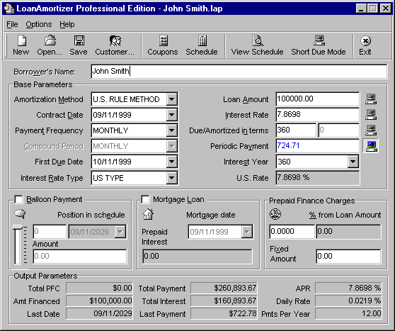This screenshot has width=395, height=331.
Task: Open the Interest Year dropdown
Action: 353,162
